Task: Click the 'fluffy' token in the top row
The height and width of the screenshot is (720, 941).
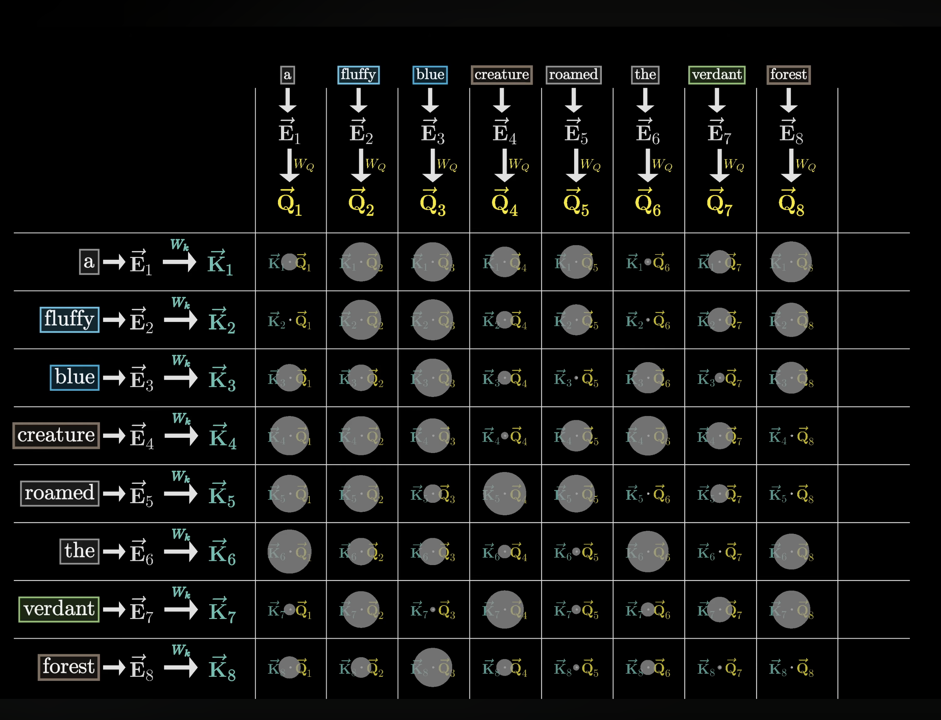Action: (358, 75)
